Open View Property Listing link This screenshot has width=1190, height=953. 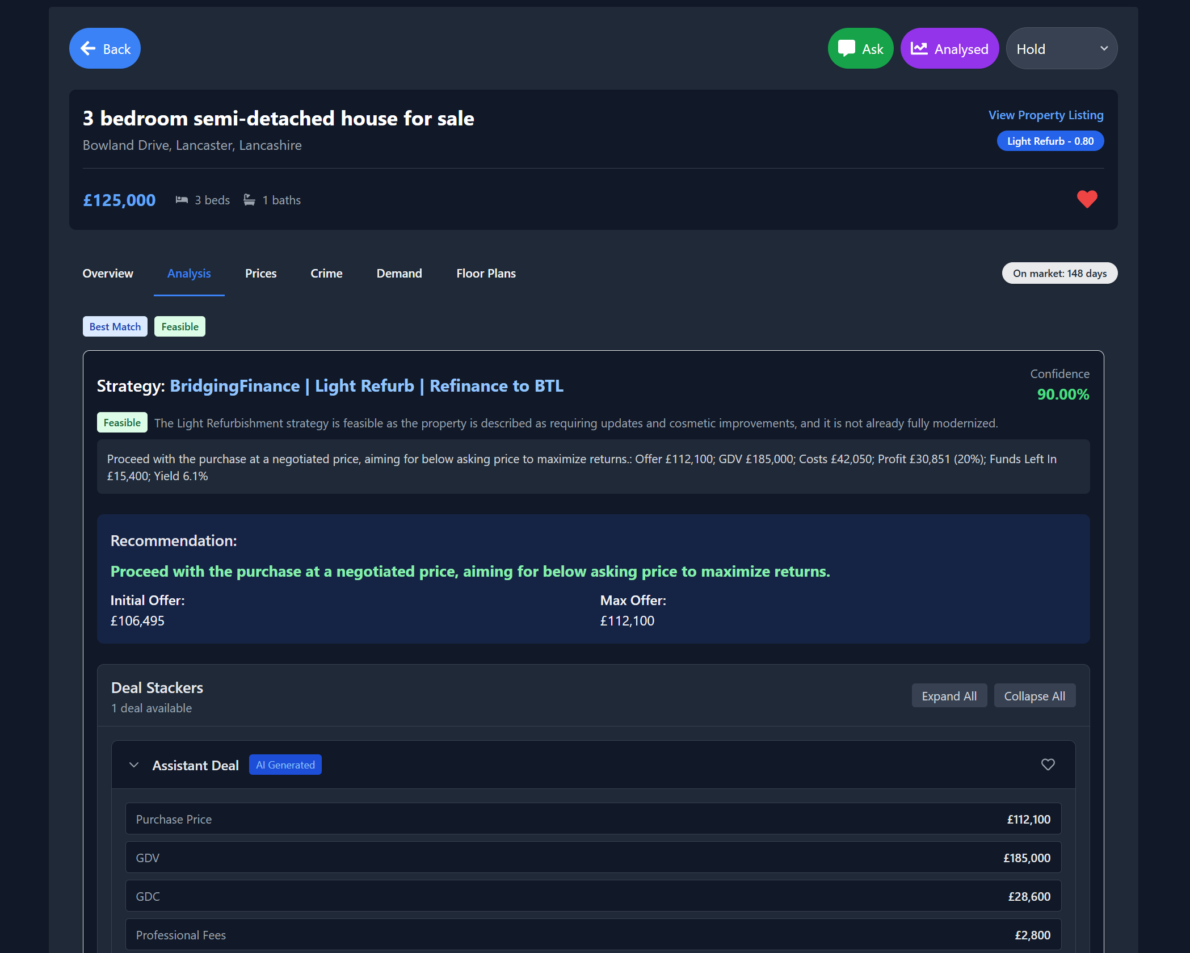[x=1045, y=115]
